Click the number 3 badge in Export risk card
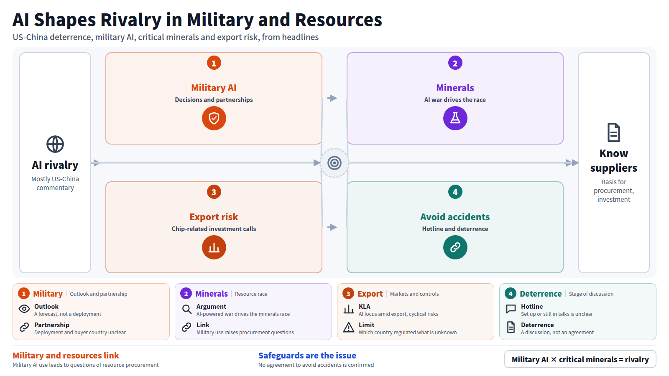The height and width of the screenshot is (376, 669). (x=214, y=192)
